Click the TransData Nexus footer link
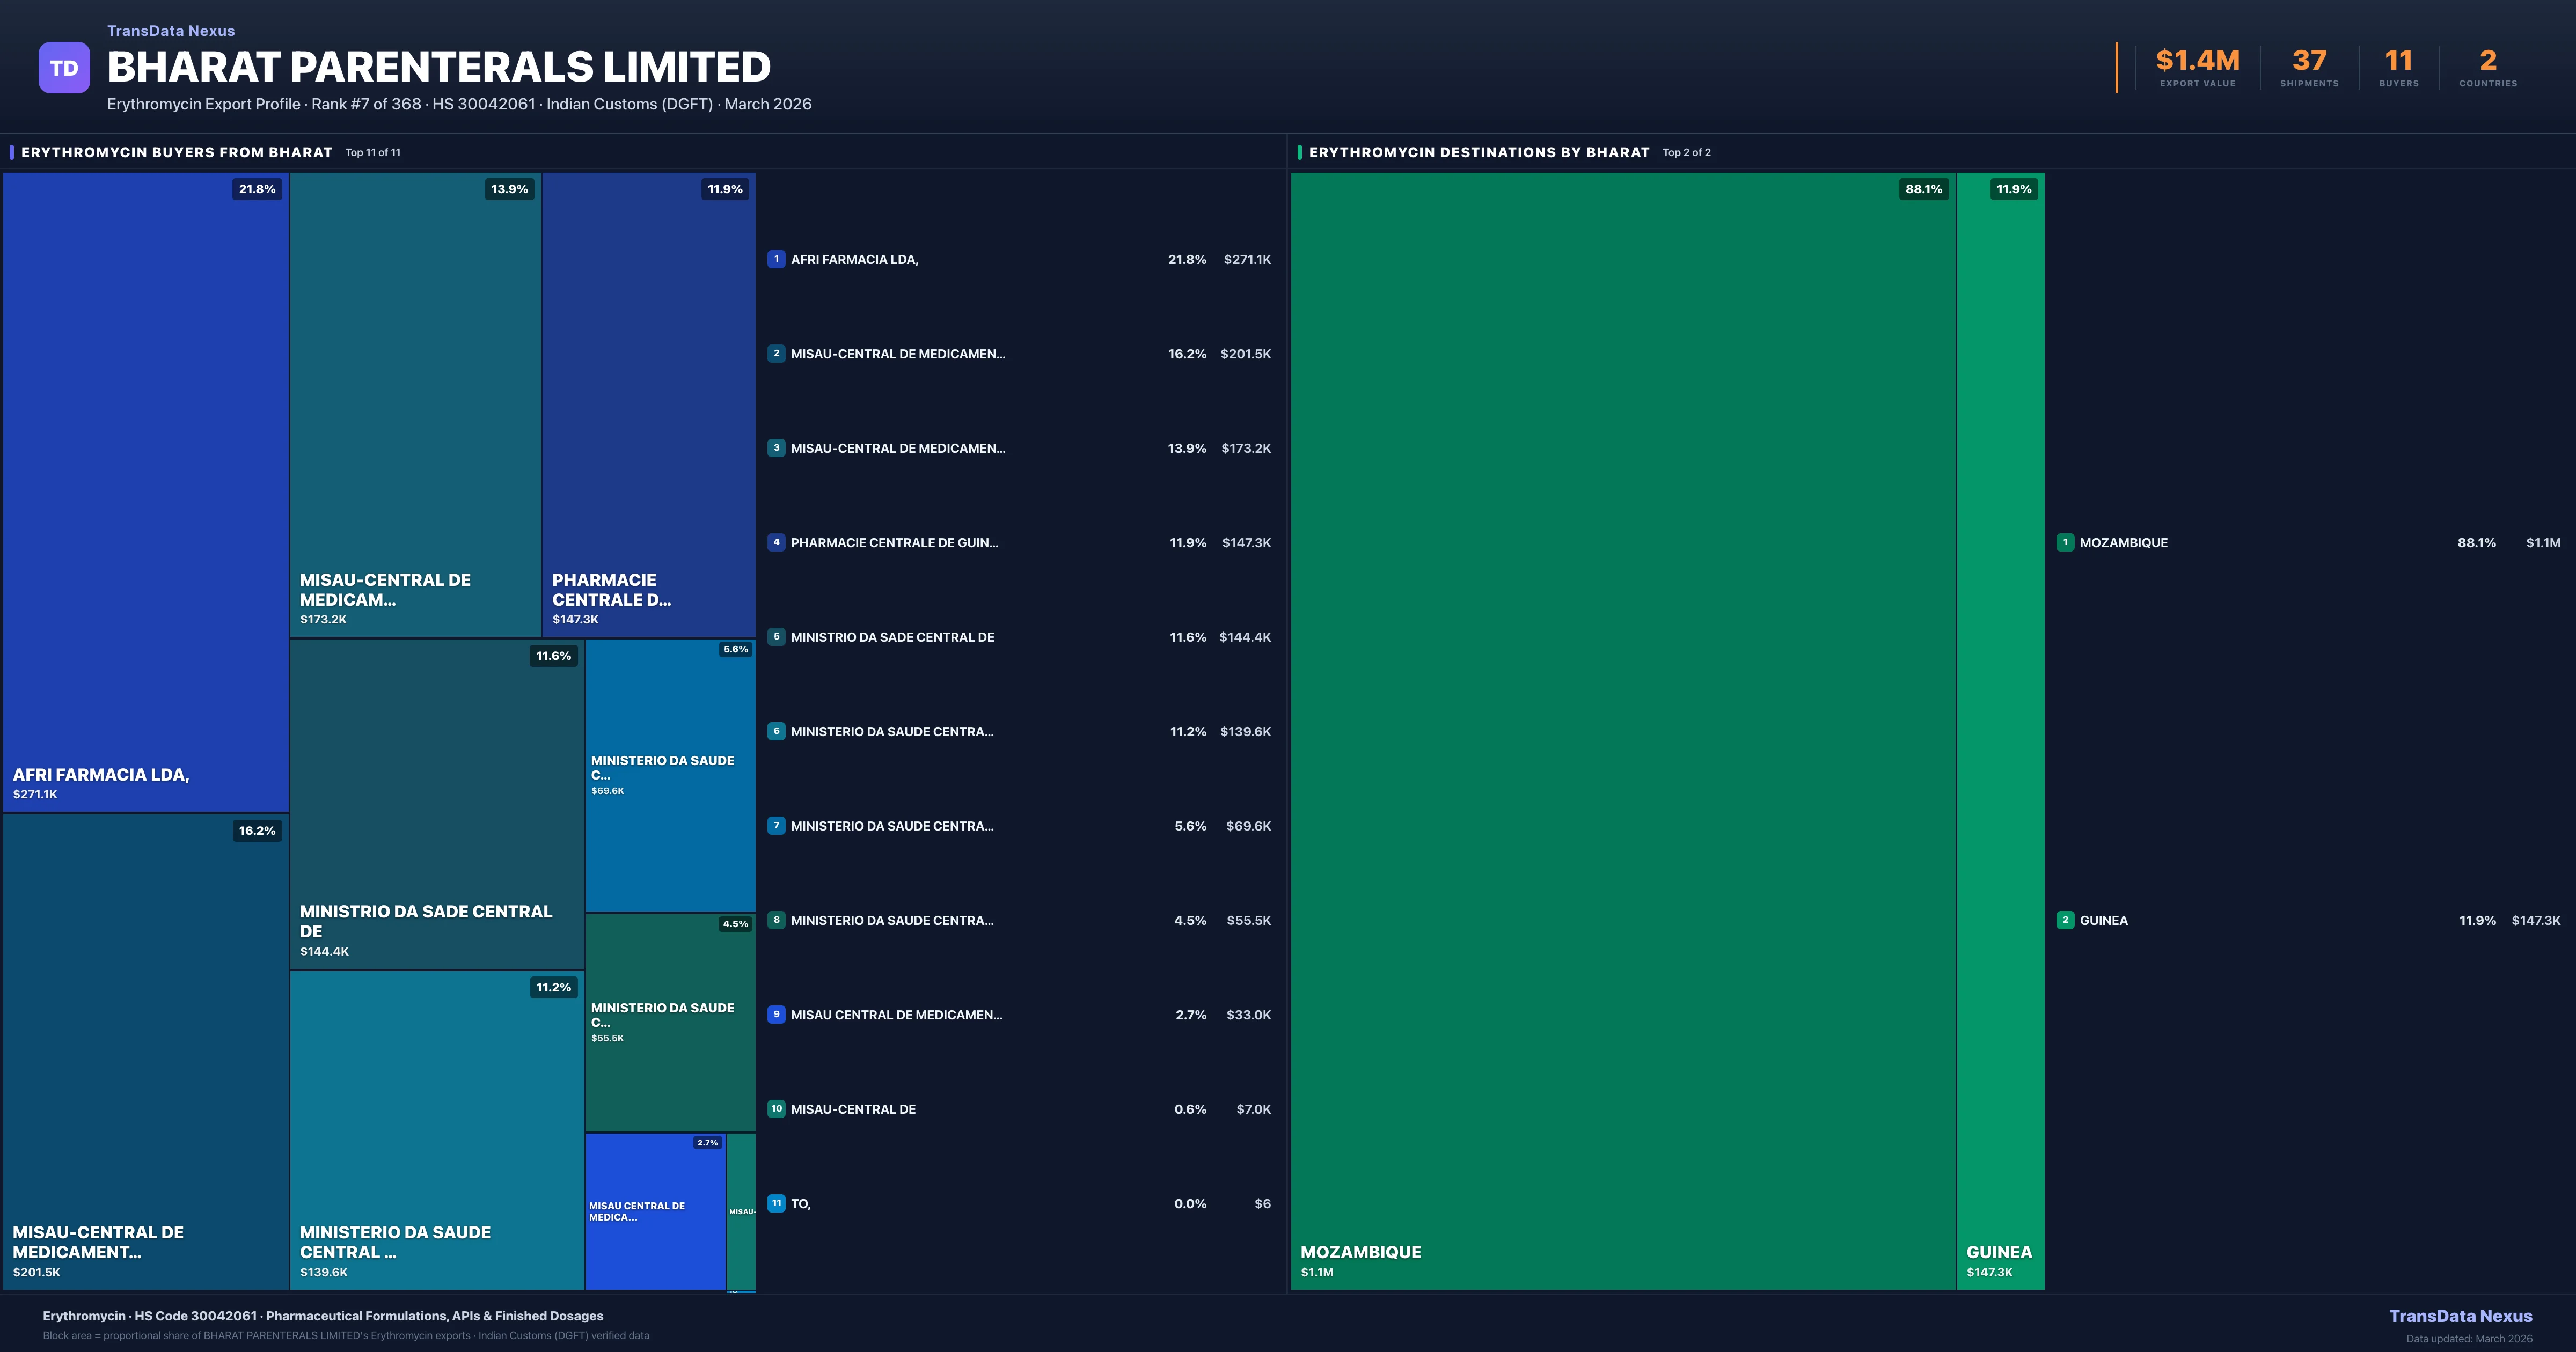This screenshot has height=1352, width=2576. 2460,1316
